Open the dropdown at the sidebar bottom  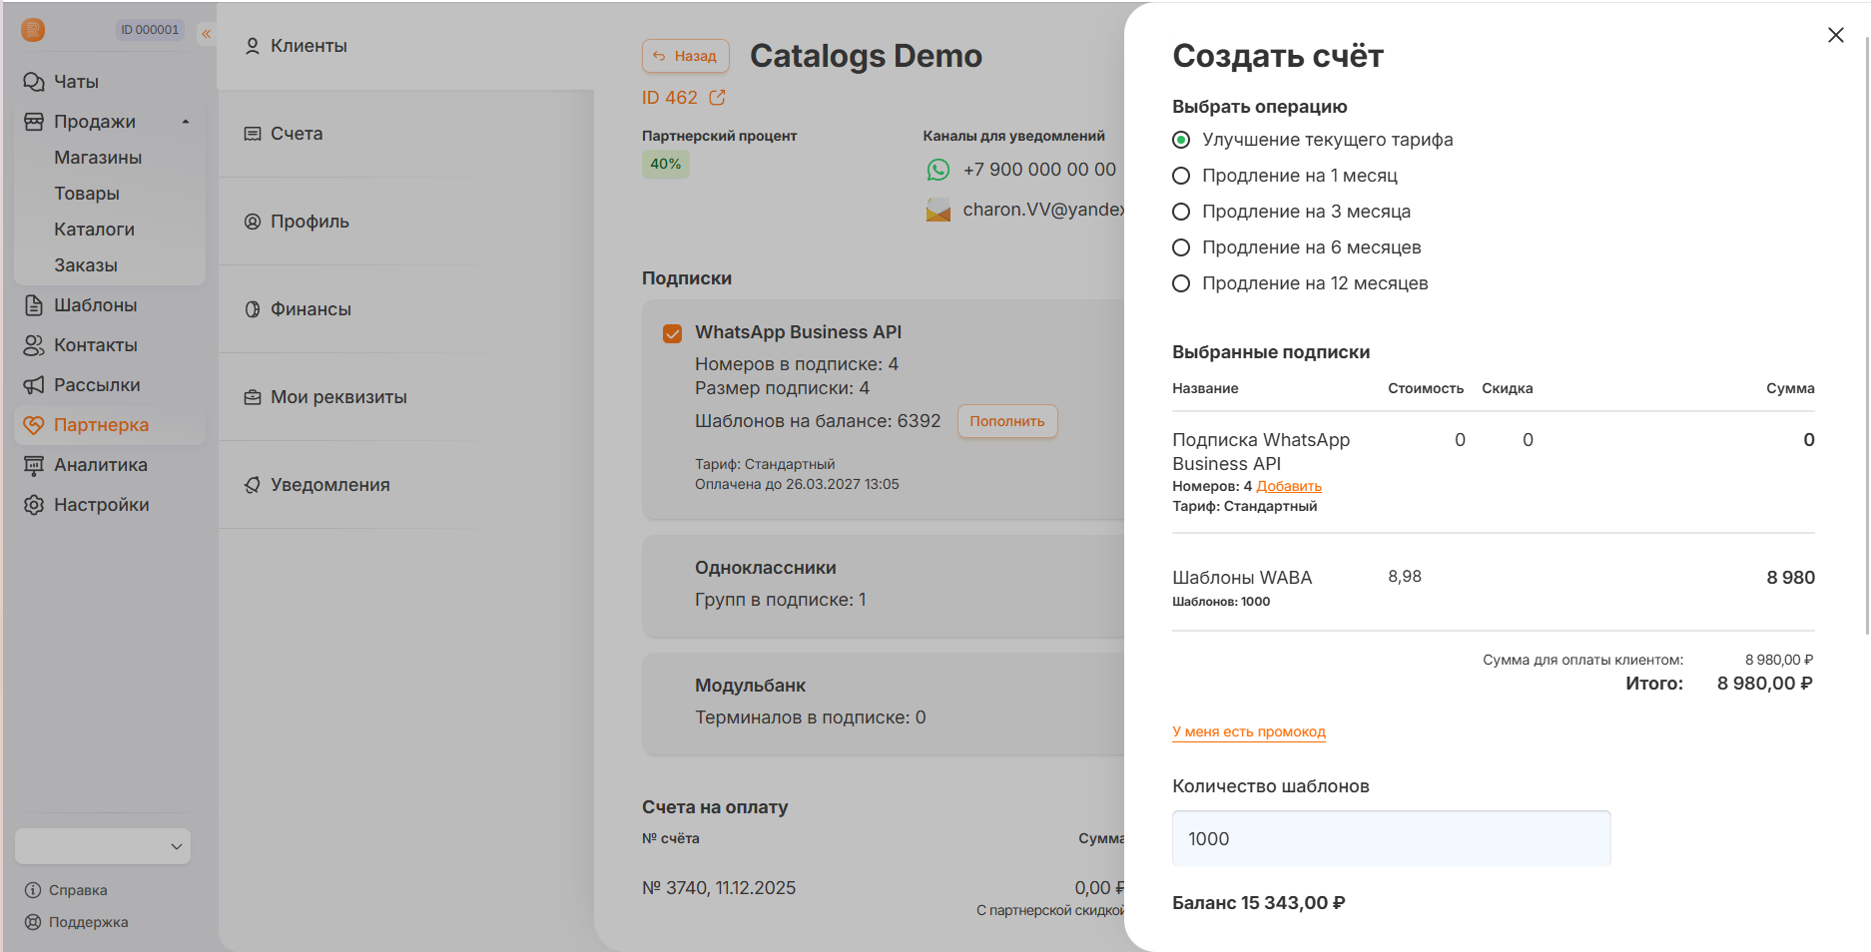click(x=103, y=846)
